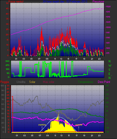
Task: Click the 1020 value on the pressure scale
Action: (x=108, y=7)
